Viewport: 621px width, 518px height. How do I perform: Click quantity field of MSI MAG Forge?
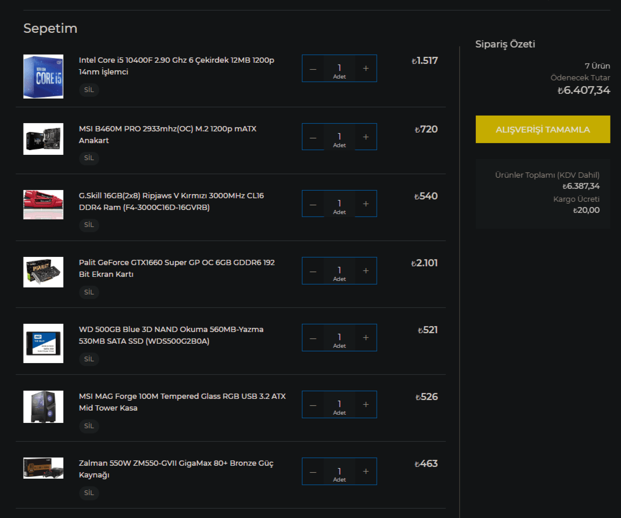pyautogui.click(x=340, y=404)
